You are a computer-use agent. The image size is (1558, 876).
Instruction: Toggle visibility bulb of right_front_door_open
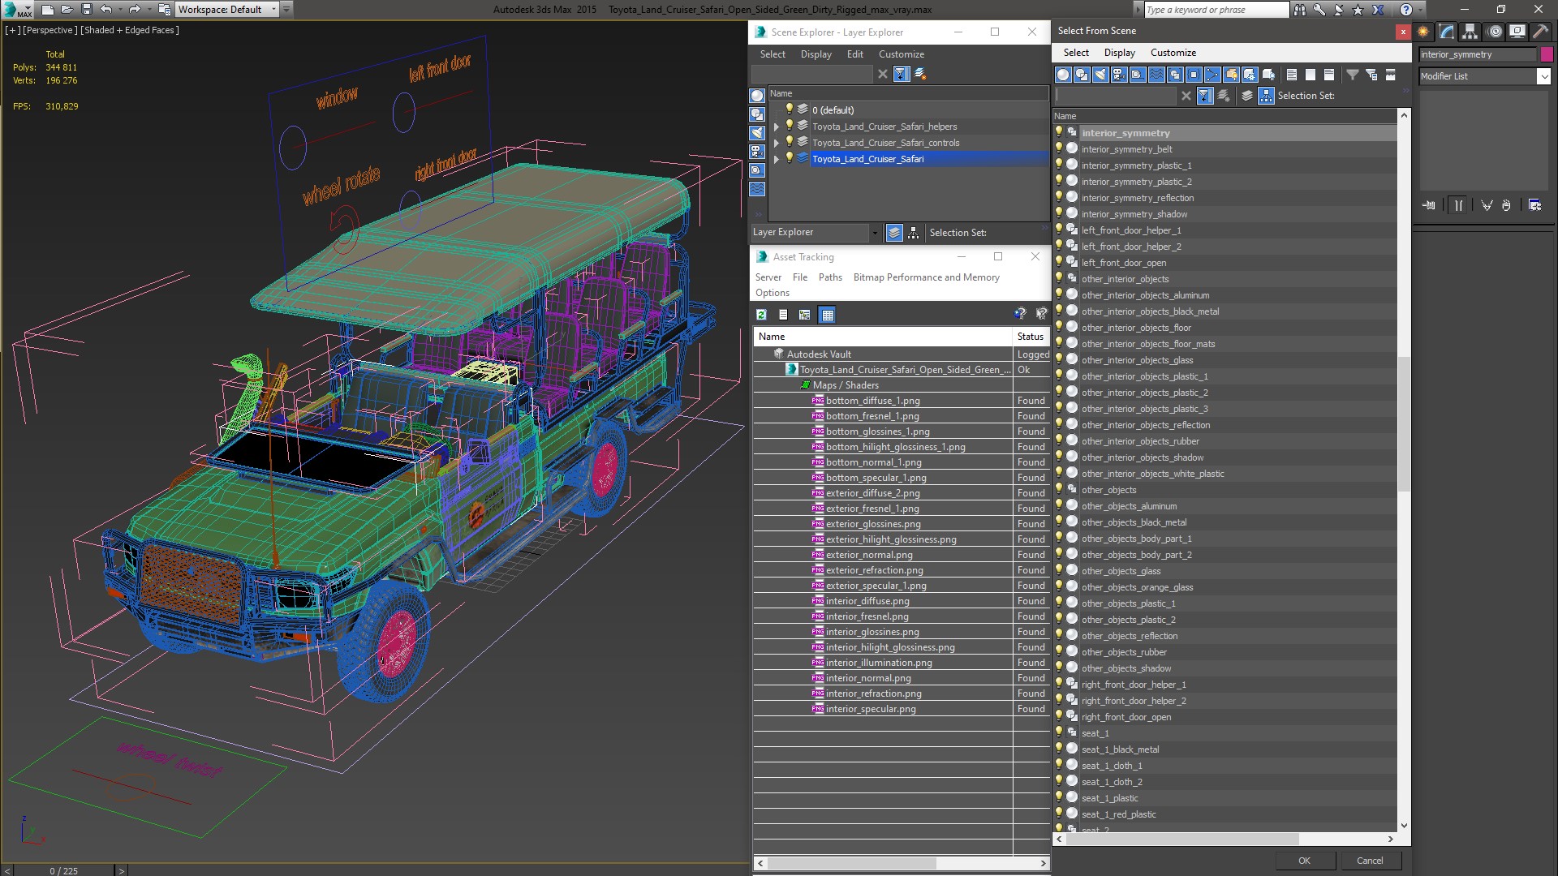tap(1059, 716)
